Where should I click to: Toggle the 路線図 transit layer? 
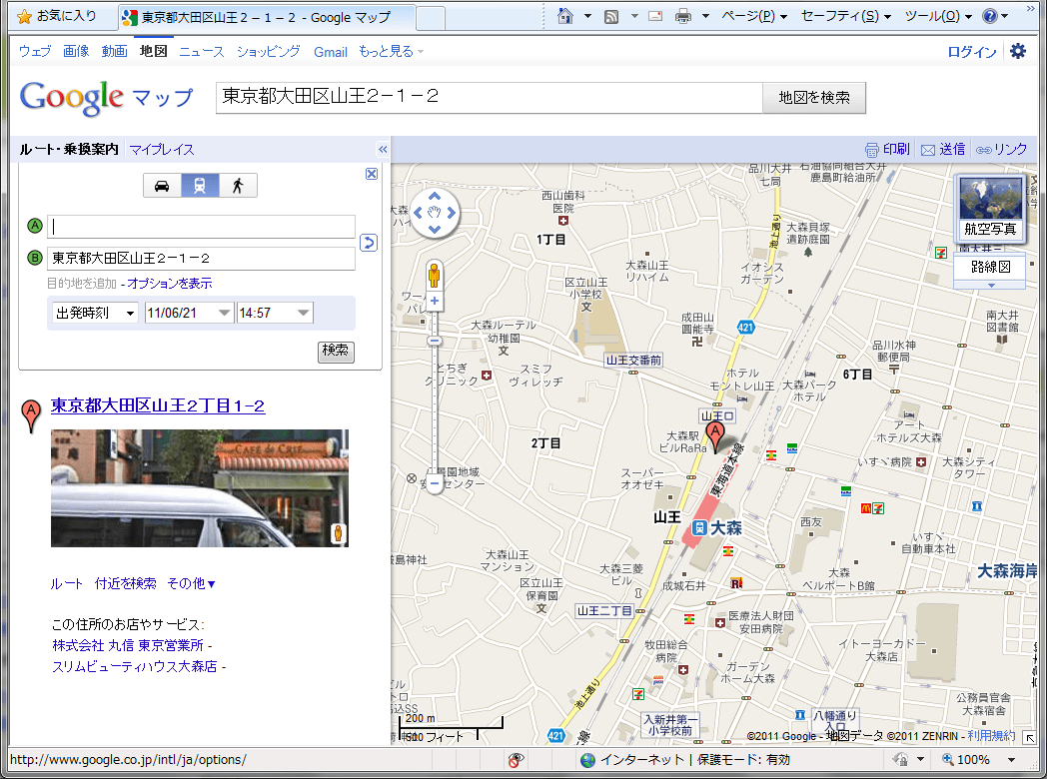990,267
